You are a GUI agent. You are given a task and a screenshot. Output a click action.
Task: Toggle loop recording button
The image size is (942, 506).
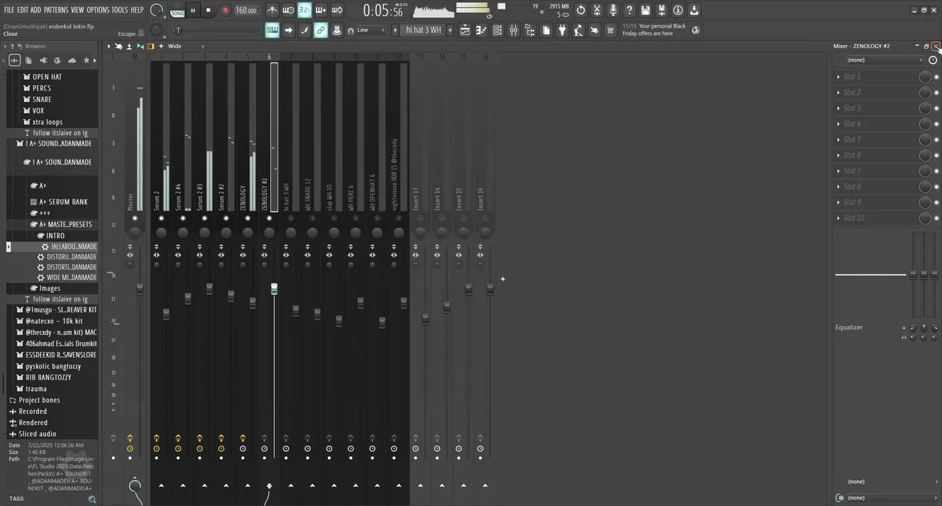(x=336, y=10)
